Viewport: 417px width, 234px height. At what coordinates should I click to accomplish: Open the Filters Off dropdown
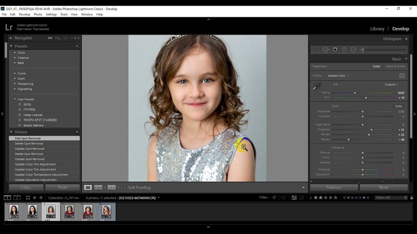(x=390, y=198)
